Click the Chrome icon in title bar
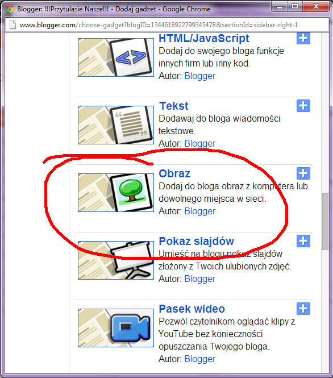Image resolution: width=333 pixels, height=378 pixels. [x=10, y=9]
